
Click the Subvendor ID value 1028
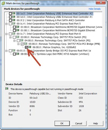coord(81,106)
